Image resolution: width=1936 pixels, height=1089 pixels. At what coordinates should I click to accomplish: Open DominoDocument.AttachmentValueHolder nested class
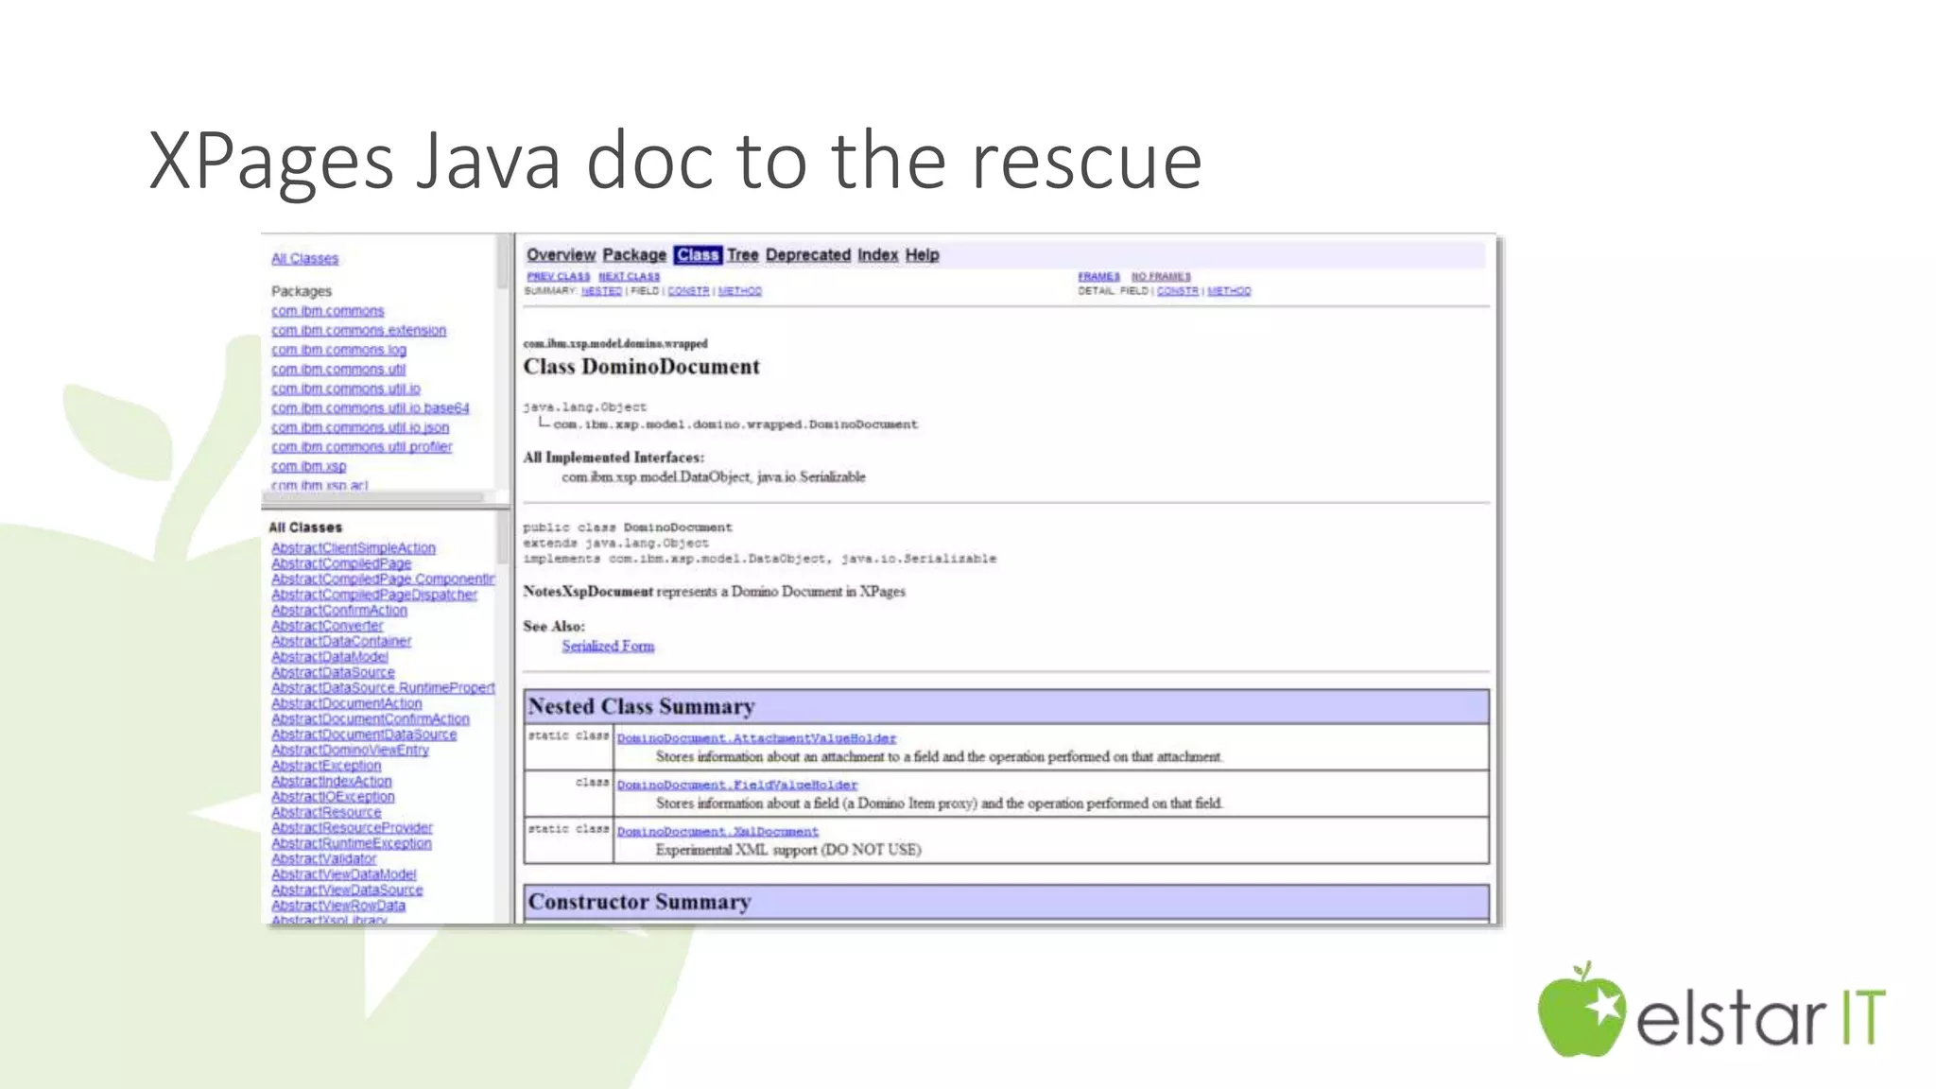click(756, 738)
